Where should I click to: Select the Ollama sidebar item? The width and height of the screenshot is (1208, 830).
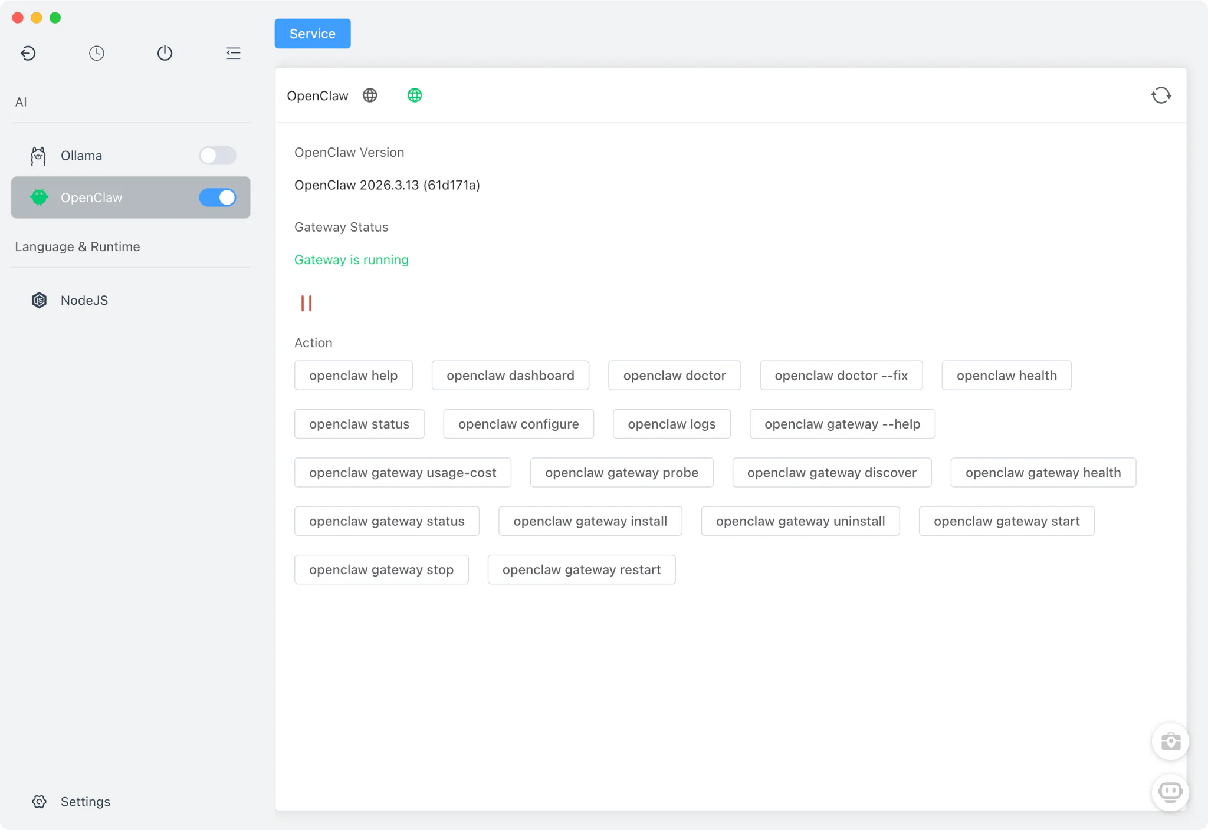click(x=81, y=156)
